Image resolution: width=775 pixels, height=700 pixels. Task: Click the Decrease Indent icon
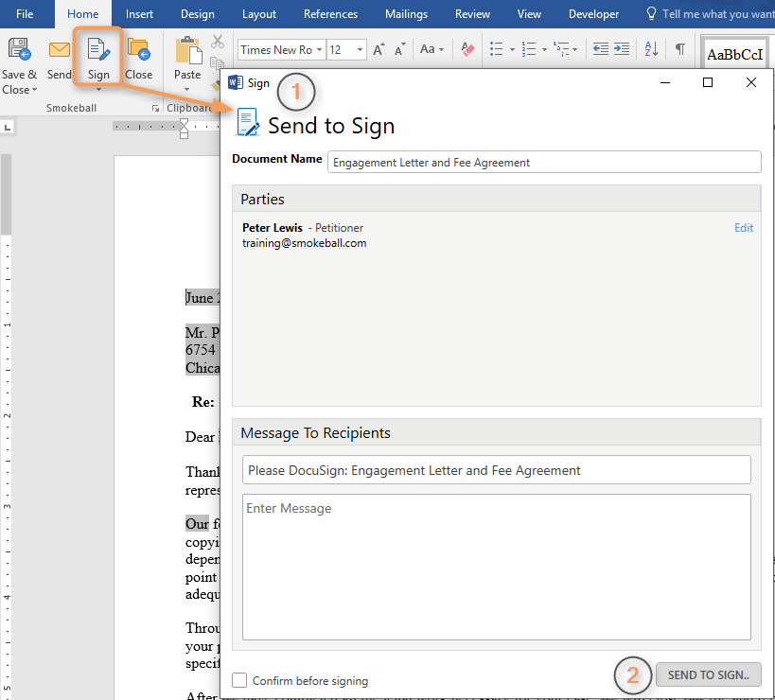click(601, 49)
